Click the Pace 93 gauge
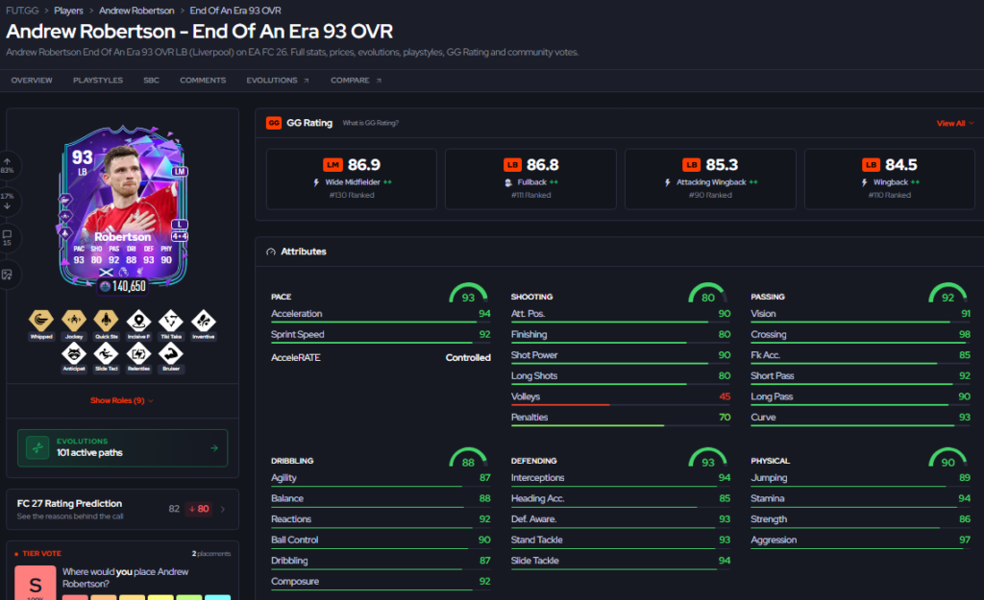 tap(468, 294)
